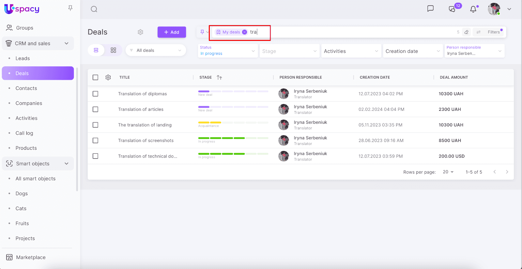Image resolution: width=522 pixels, height=269 pixels.
Task: Open Contacts in the sidebar
Action: 26,88
